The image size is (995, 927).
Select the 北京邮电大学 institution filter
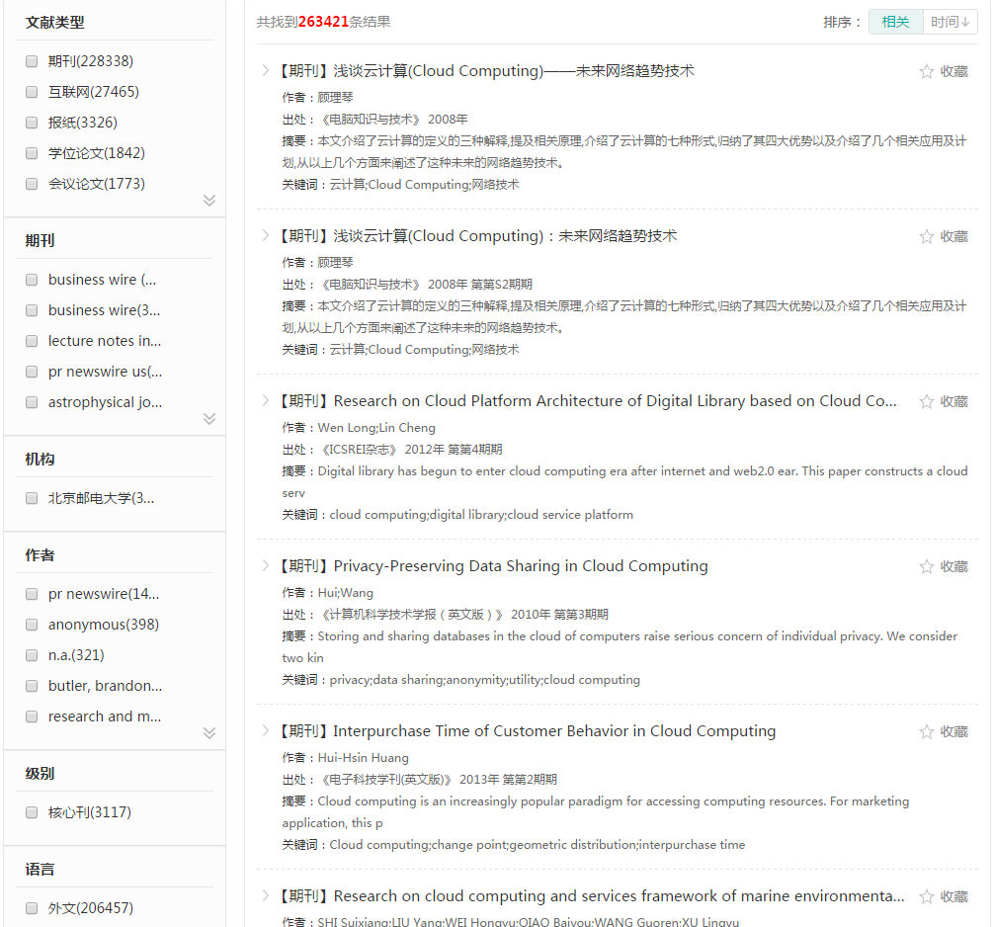(x=32, y=498)
